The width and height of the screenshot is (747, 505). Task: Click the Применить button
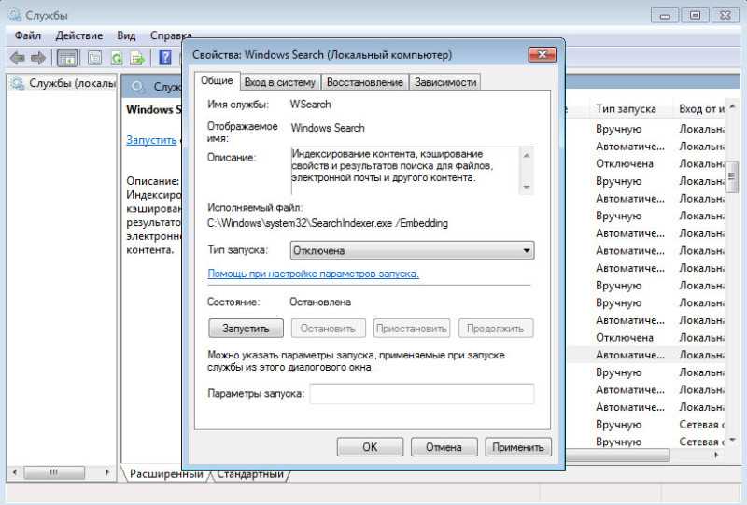(x=518, y=447)
